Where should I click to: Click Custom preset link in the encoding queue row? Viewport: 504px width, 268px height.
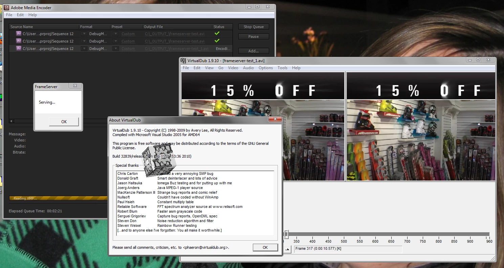128,49
